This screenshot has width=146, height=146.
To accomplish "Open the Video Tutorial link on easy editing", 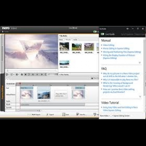I will [120, 109].
